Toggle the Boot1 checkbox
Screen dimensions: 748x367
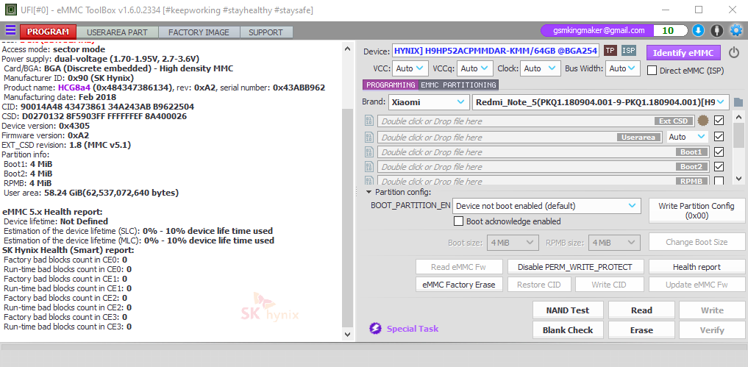[x=719, y=152]
